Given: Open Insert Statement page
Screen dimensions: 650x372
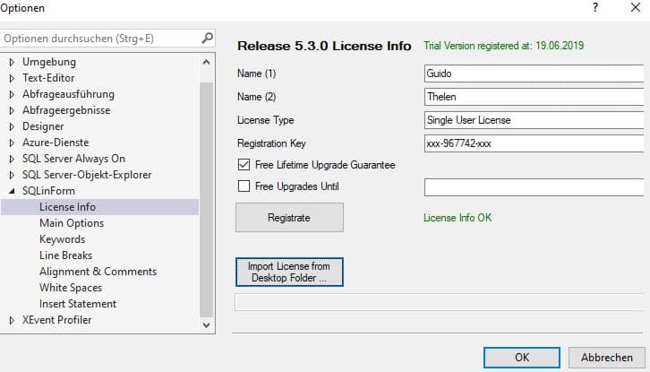Looking at the screenshot, I should tap(78, 304).
